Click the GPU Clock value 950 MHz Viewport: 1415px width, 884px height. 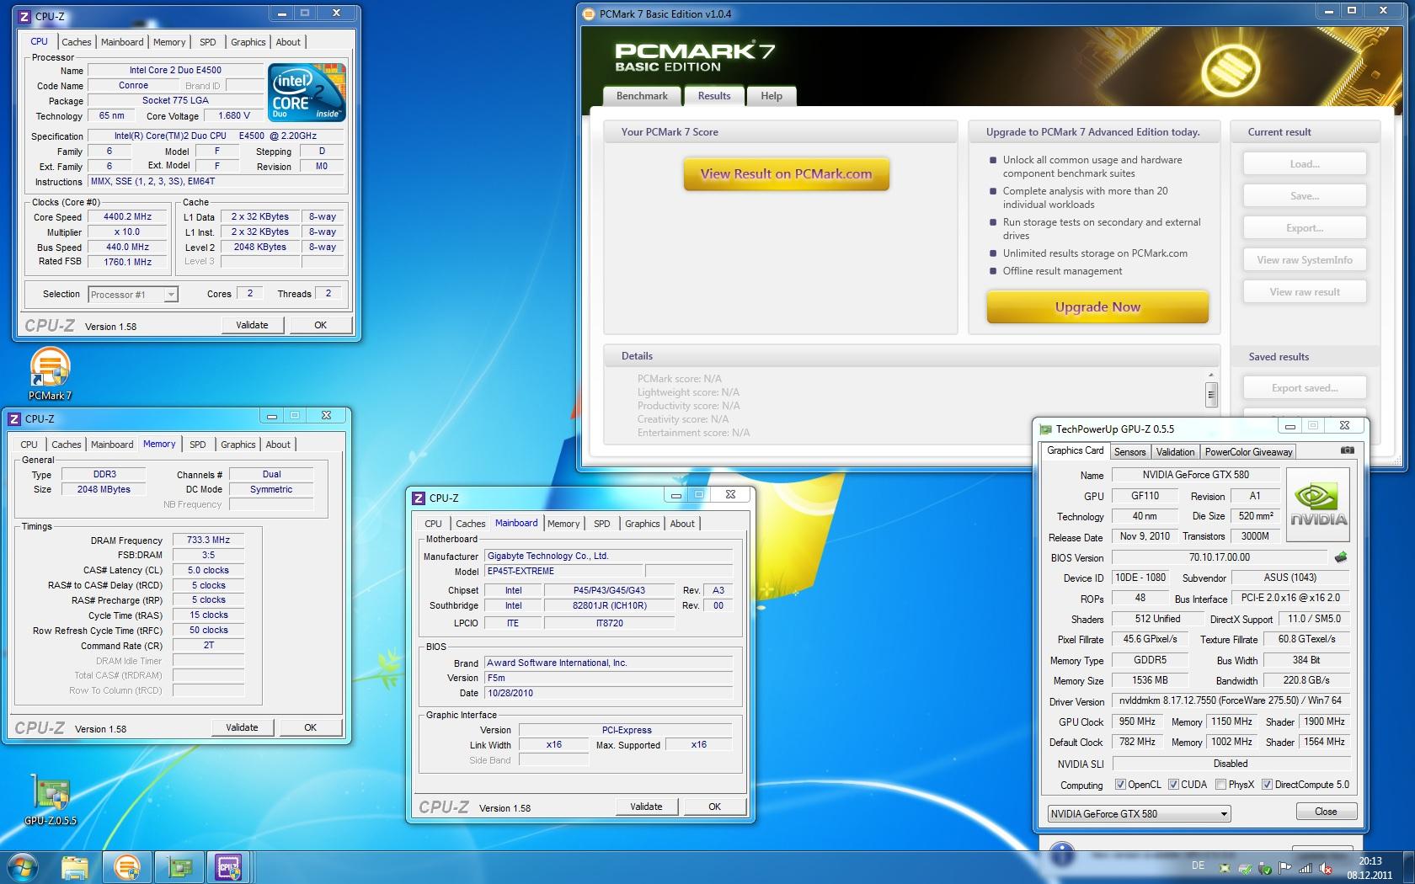1136,722
